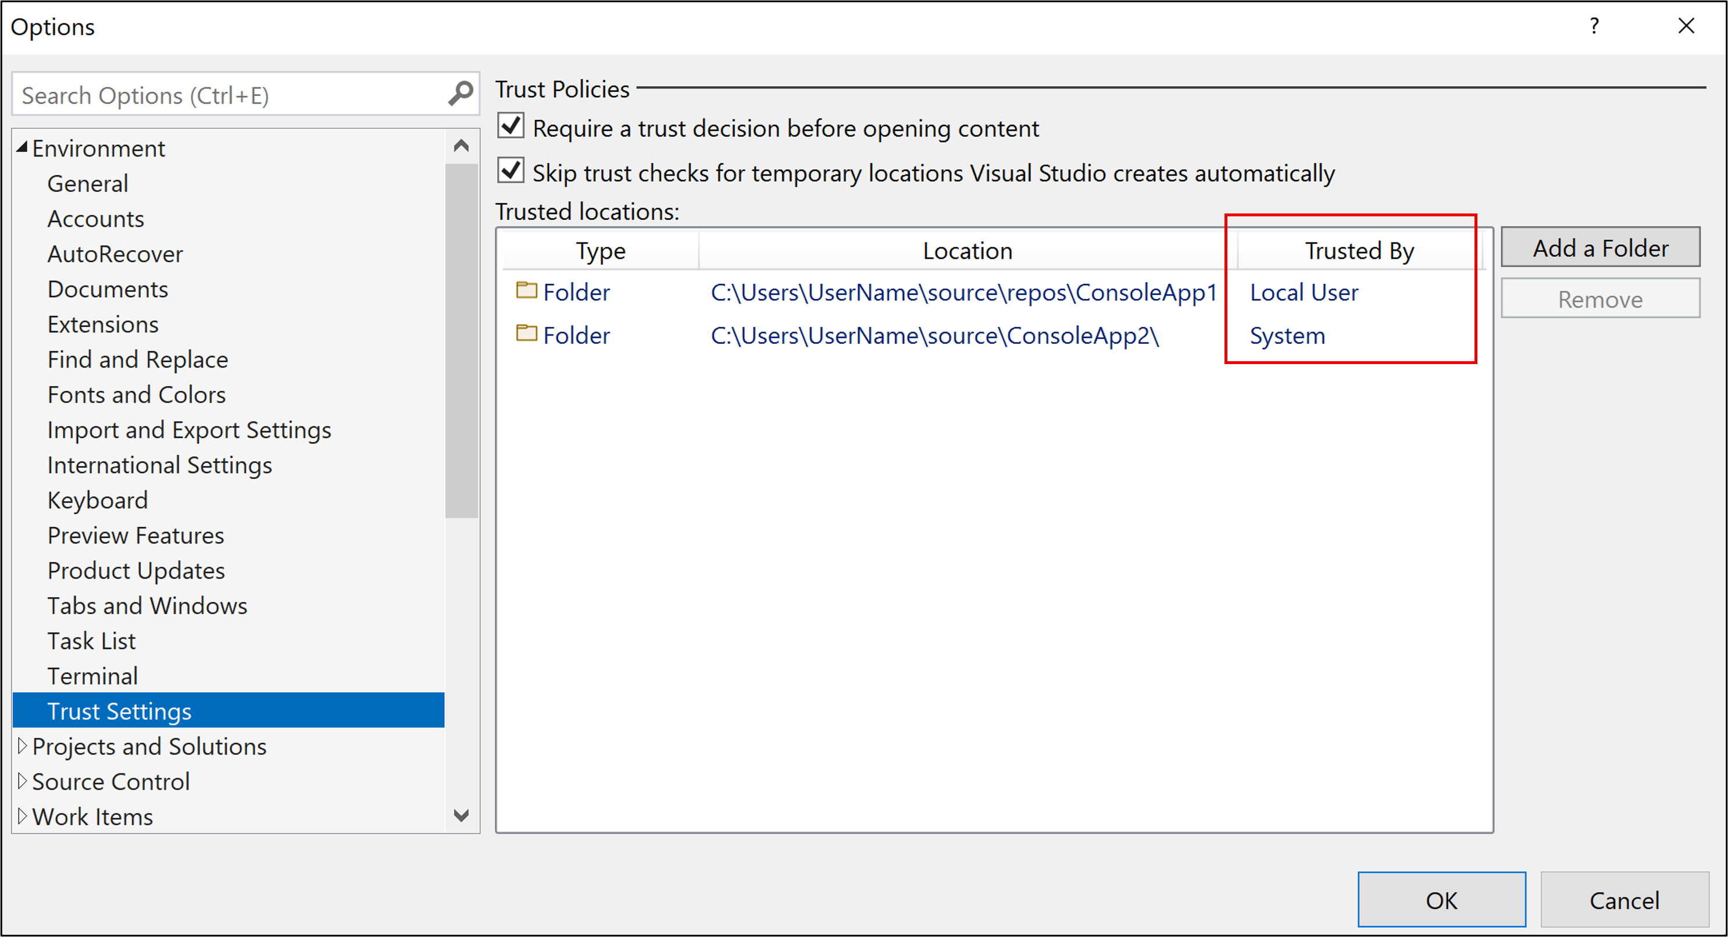This screenshot has height=937, width=1728.
Task: Click the Add a Folder button
Action: [1601, 246]
